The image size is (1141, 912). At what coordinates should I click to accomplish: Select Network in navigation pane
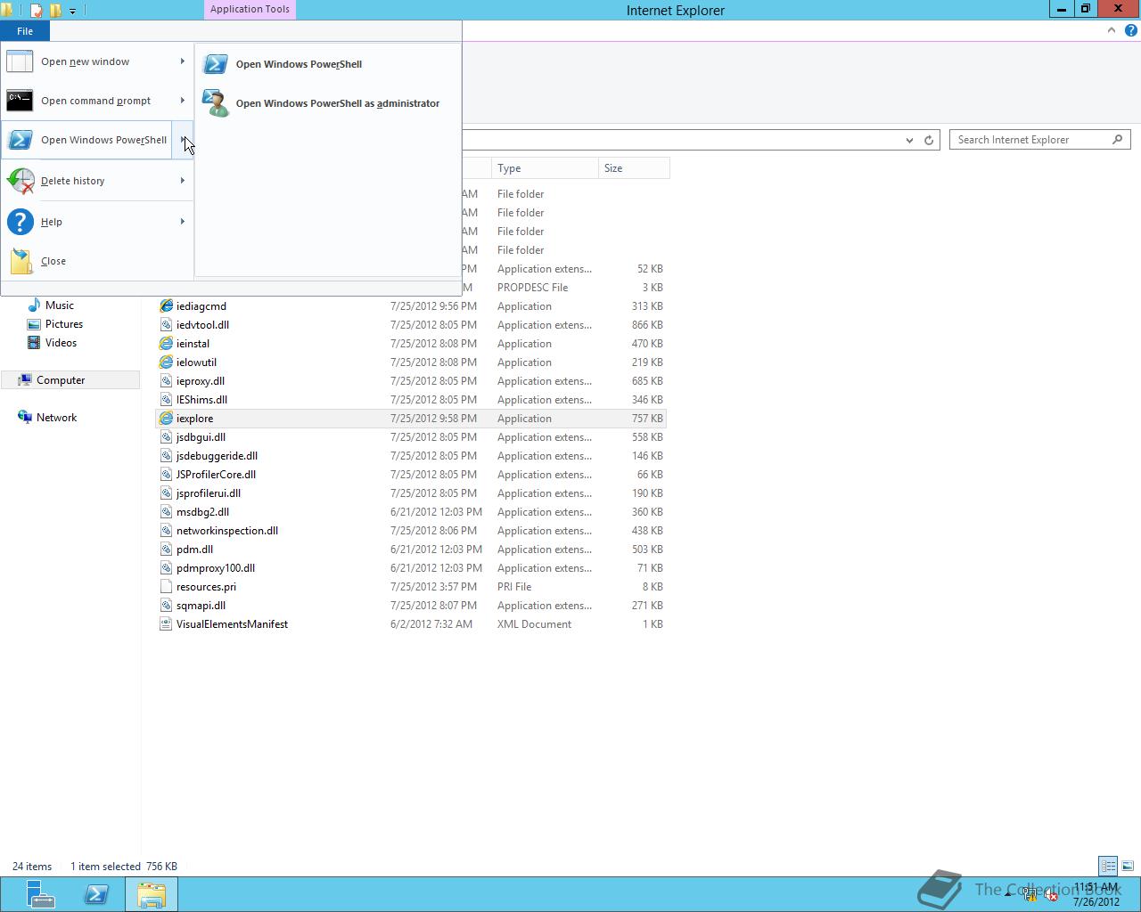56,418
